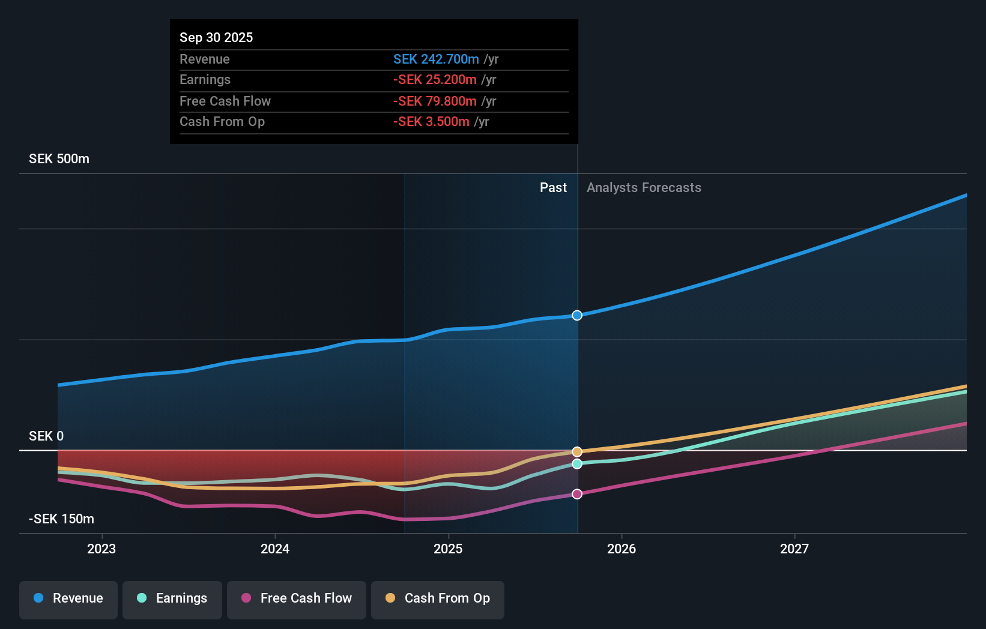Click the blue dot in the Revenue legend
986x629 pixels.
click(37, 598)
